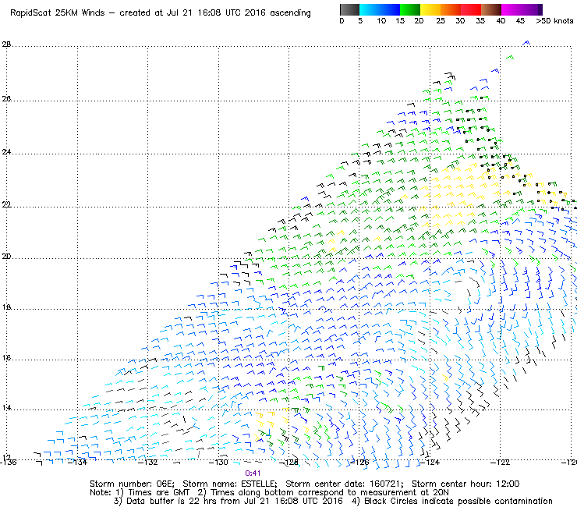Click the latitude label 26

coord(6,99)
